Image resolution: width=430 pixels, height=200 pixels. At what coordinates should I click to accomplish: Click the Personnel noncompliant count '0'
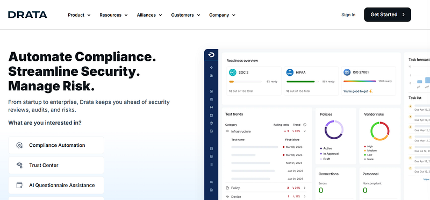[365, 190]
